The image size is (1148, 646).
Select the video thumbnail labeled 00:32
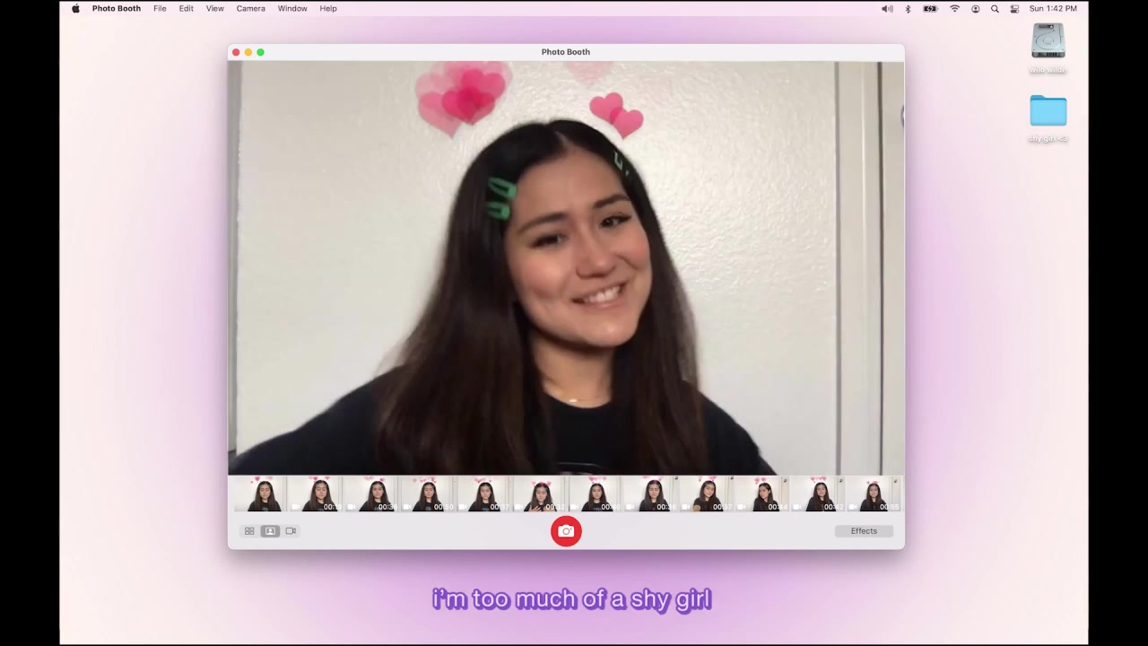click(540, 495)
